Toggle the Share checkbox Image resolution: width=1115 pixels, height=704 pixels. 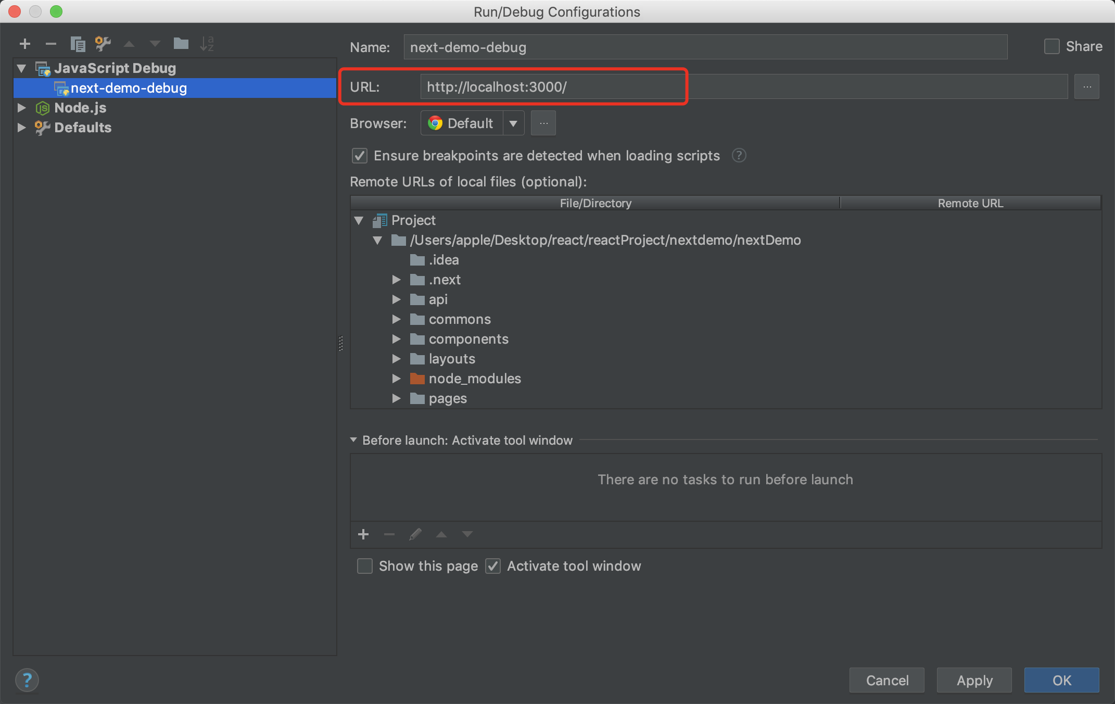1051,46
